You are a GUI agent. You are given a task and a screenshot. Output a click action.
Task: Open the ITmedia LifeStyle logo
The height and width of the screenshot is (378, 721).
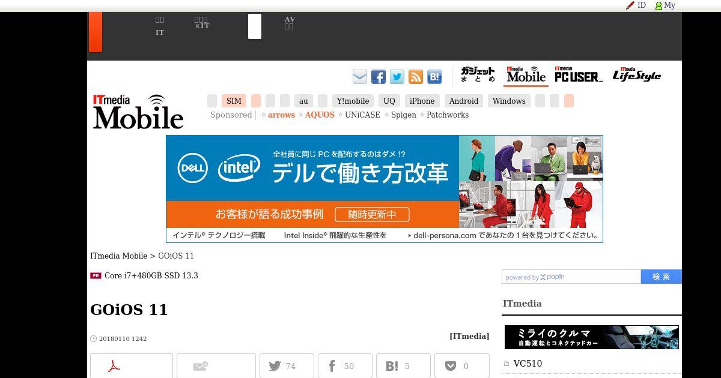click(637, 75)
